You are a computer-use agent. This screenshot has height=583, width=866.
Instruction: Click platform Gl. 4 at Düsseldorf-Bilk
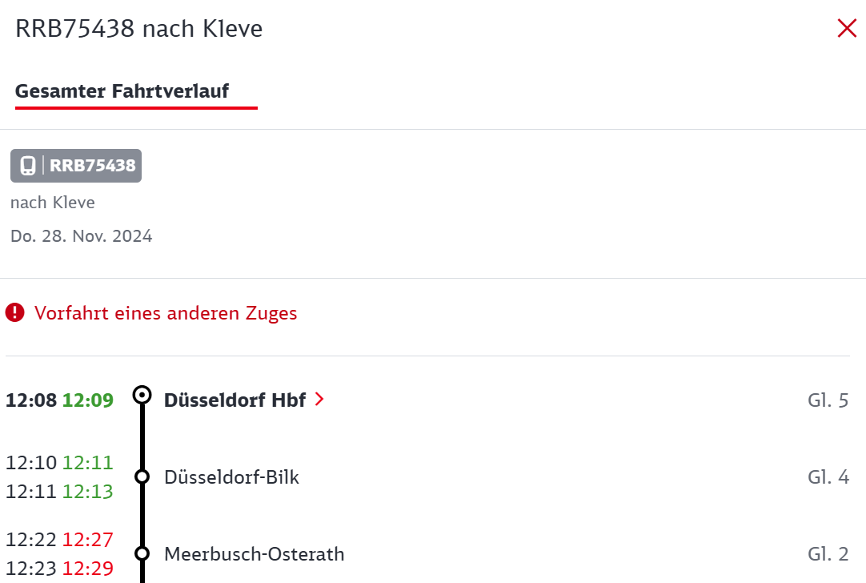[828, 477]
